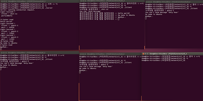Click the cursor block in guest-3 terminal
The height and width of the screenshot is (101, 203).
(80, 72)
